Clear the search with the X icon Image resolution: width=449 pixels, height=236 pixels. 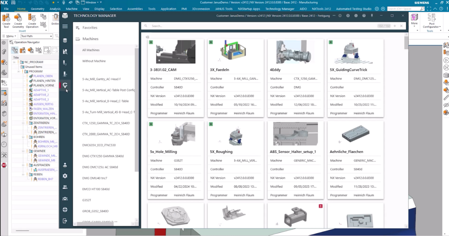click(x=401, y=26)
